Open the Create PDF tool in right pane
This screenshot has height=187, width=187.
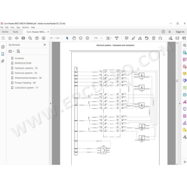pos(185,67)
